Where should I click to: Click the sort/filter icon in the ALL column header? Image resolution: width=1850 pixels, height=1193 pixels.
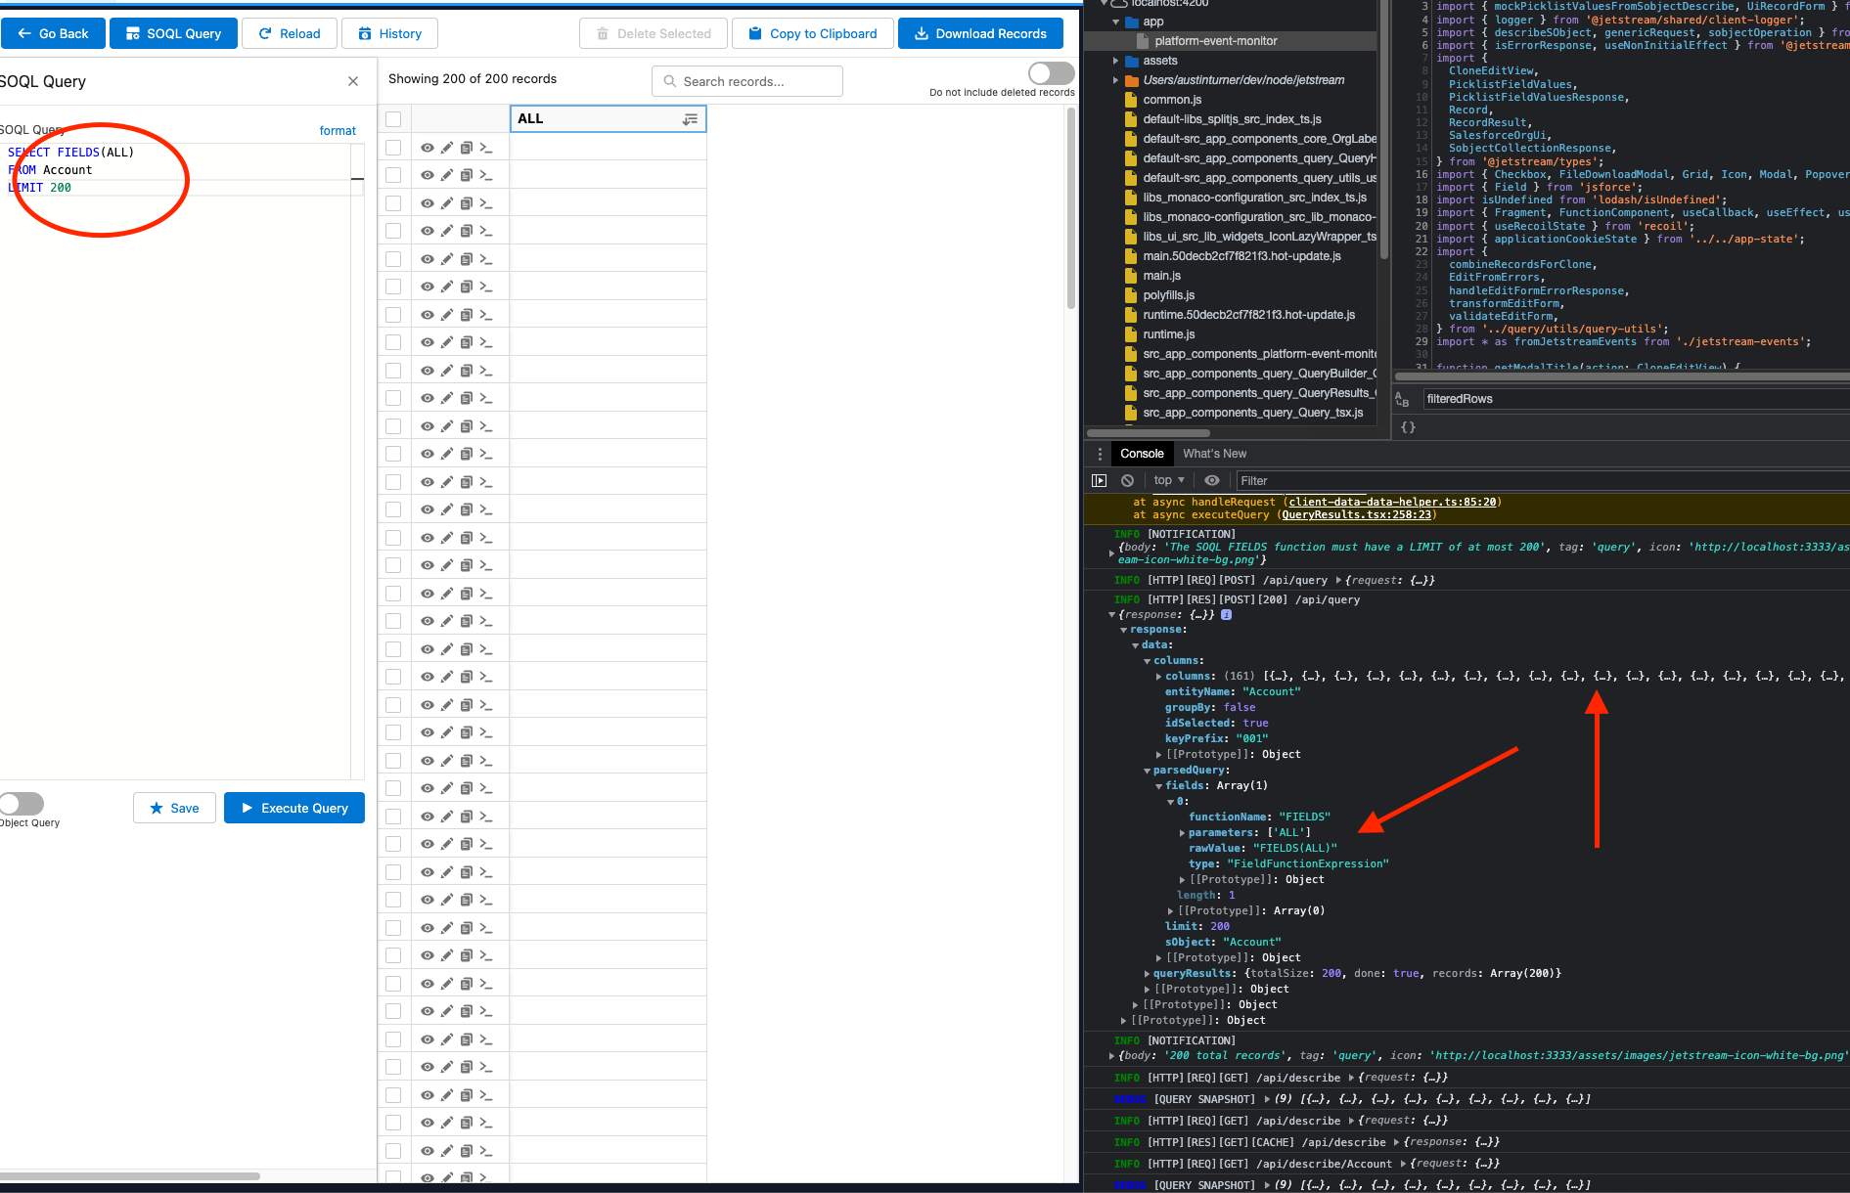pos(691,118)
